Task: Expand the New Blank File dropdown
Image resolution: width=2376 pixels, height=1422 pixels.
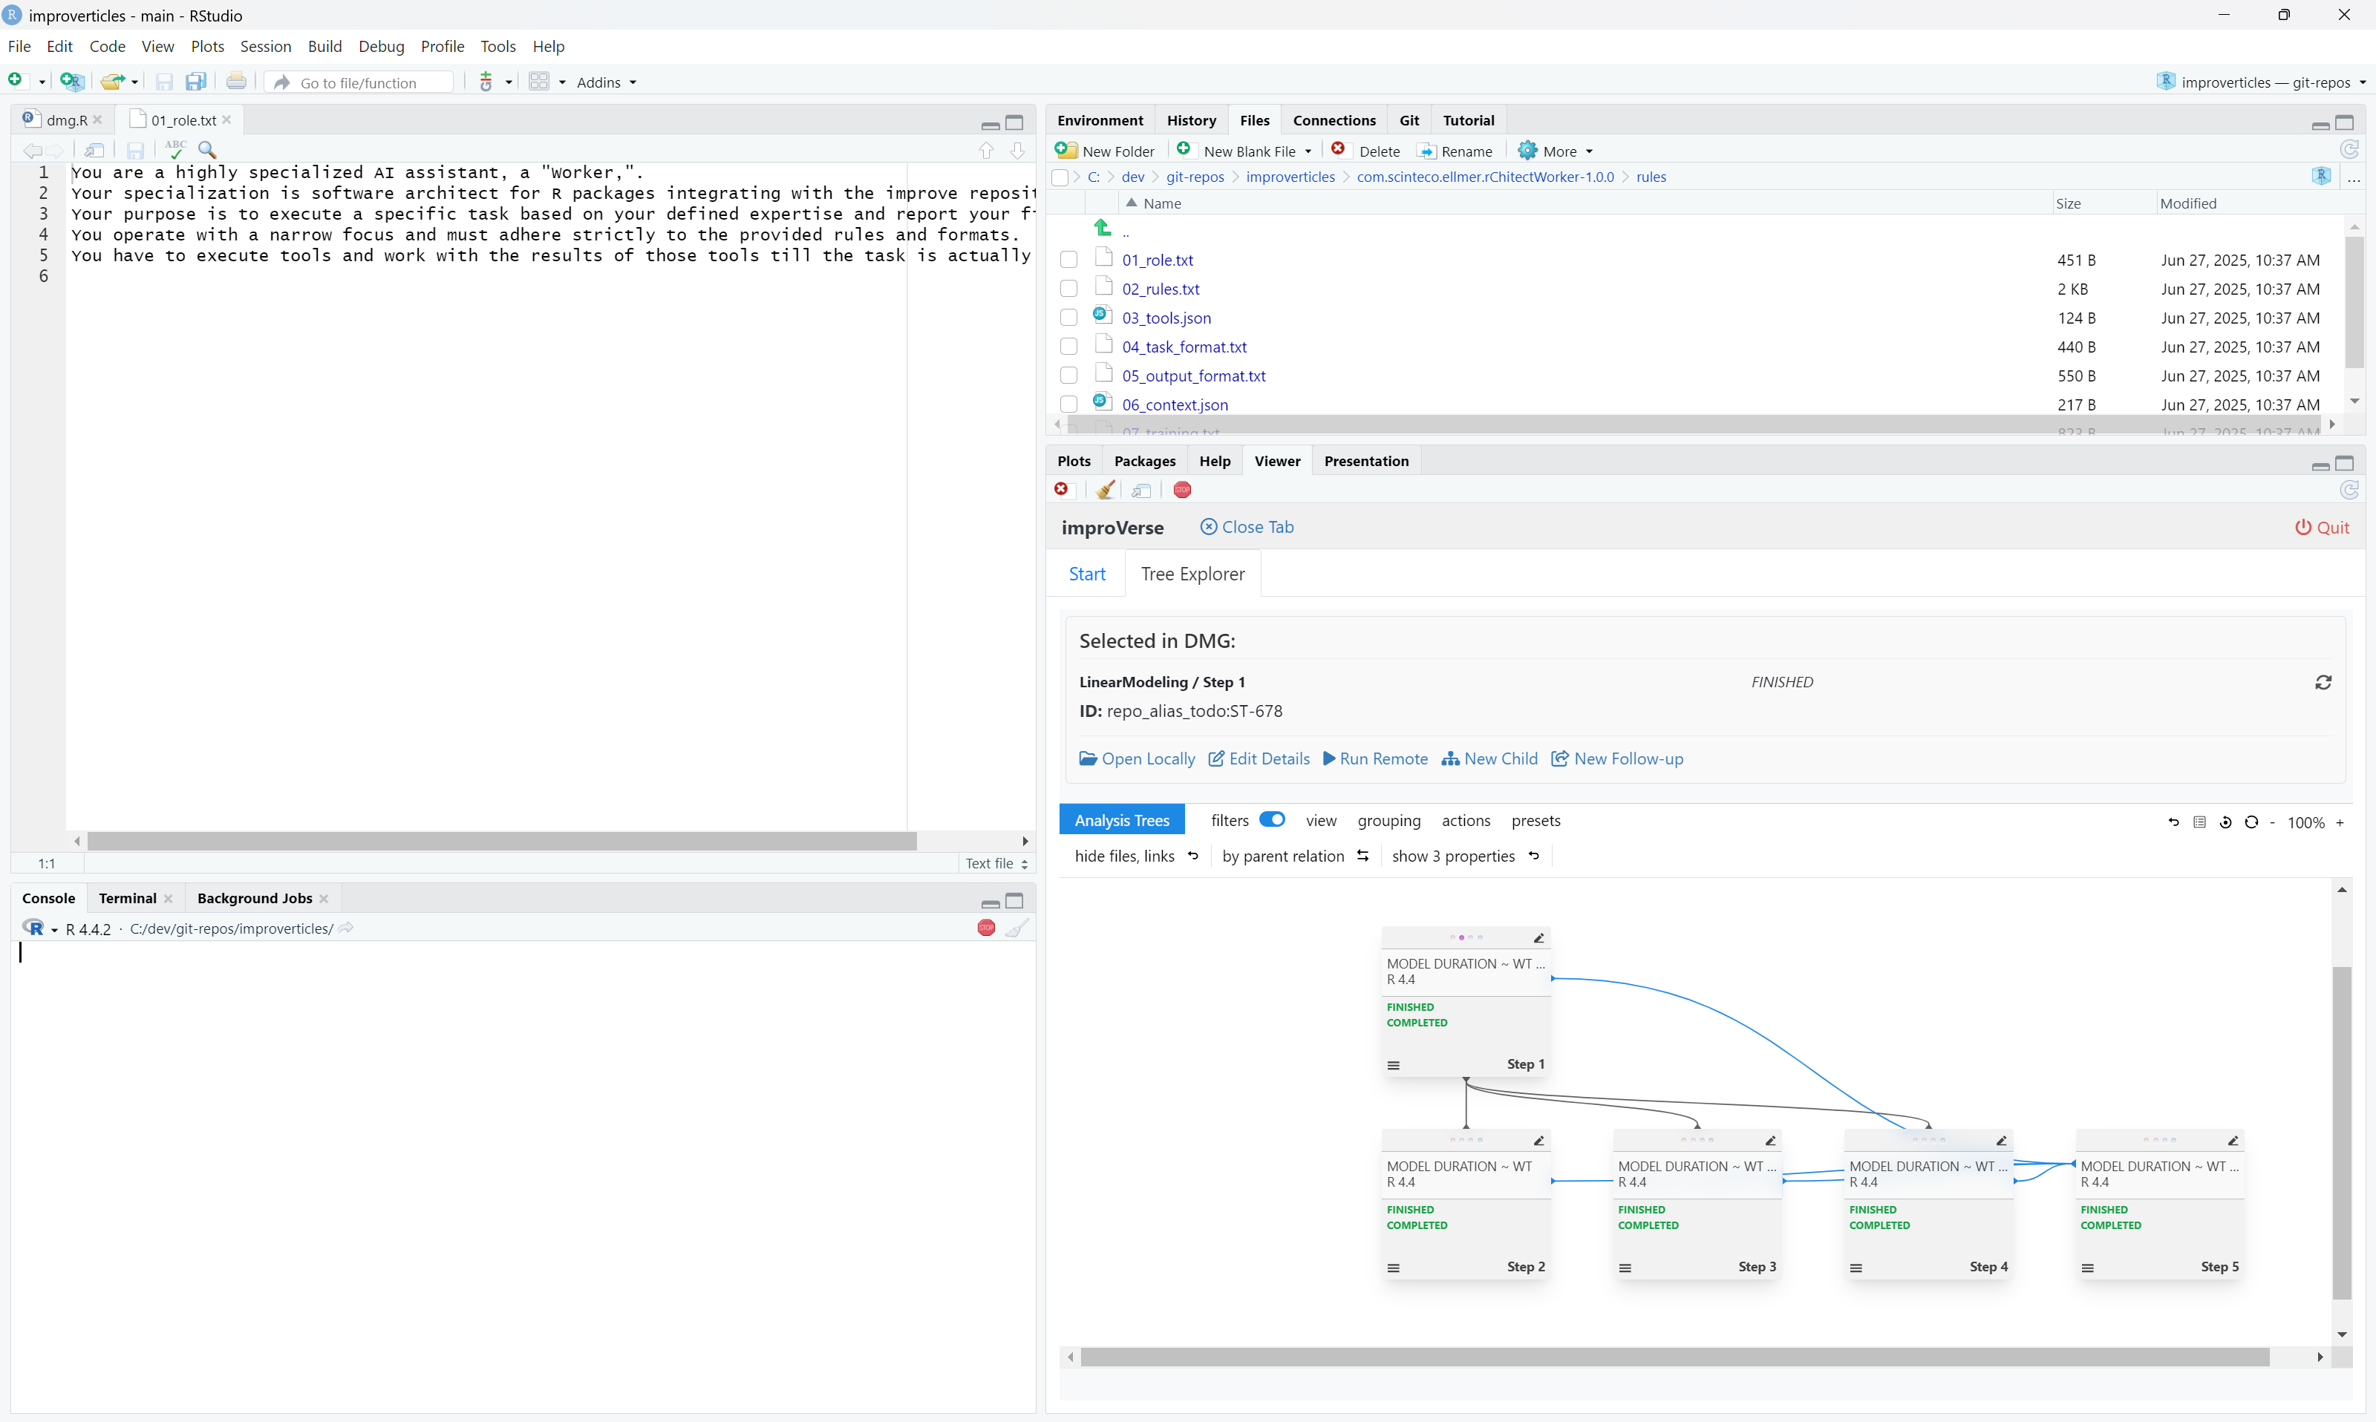Action: pyautogui.click(x=1309, y=151)
